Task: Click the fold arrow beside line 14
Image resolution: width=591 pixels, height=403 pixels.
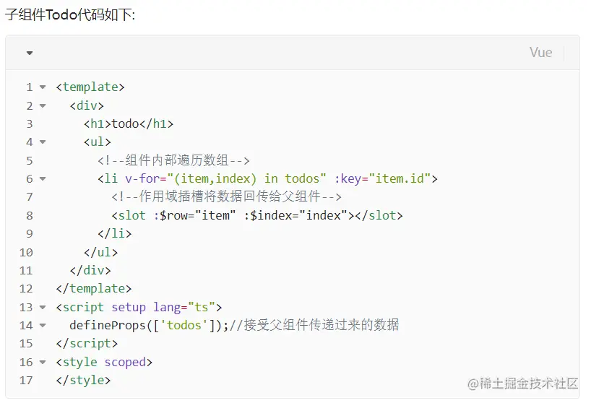Action: (x=43, y=326)
